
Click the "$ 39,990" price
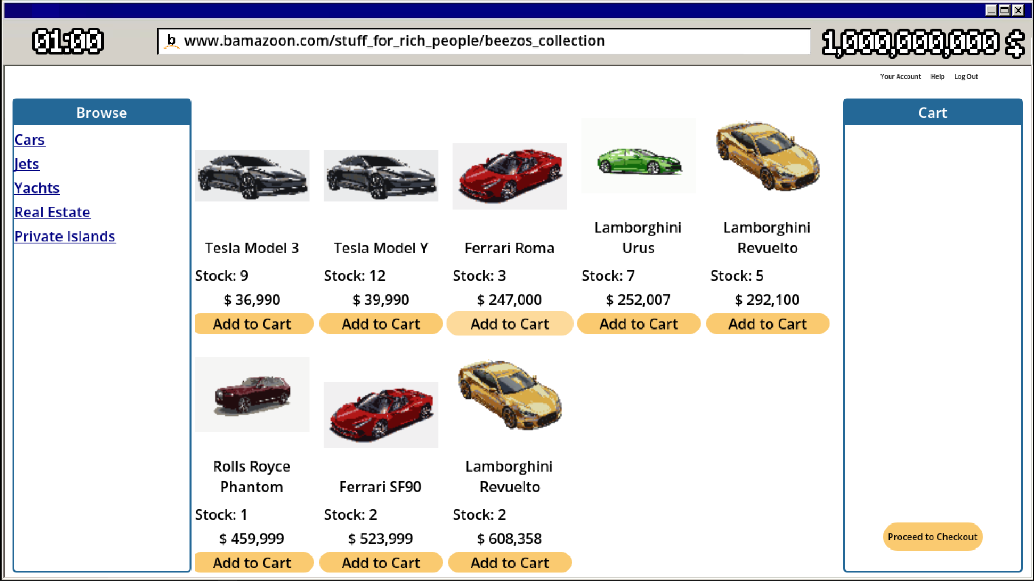click(381, 300)
